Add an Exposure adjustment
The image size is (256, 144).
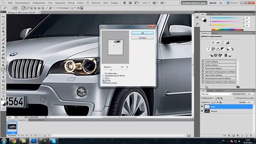pos(227,42)
